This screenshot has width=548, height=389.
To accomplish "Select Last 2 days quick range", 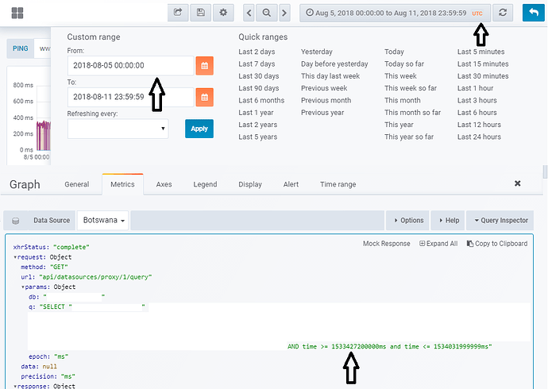I will point(257,52).
